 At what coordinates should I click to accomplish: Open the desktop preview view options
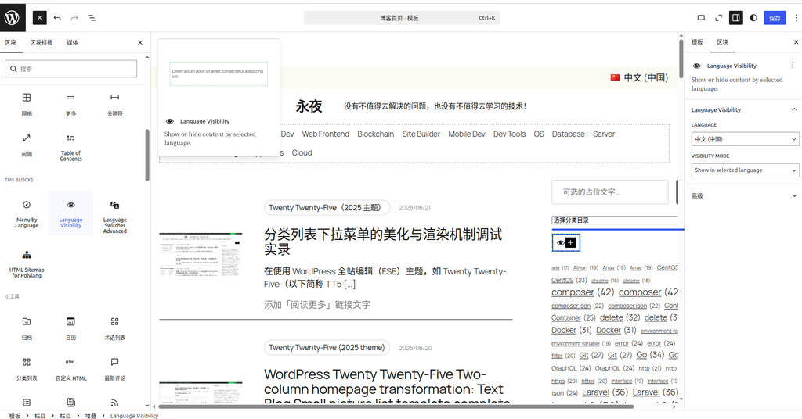pyautogui.click(x=701, y=18)
